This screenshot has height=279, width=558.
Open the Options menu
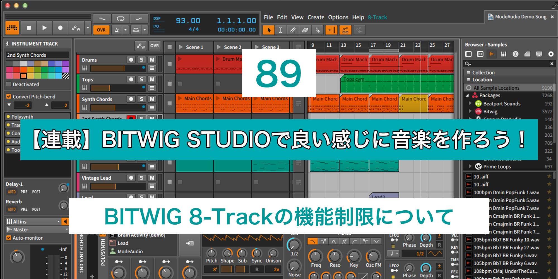(338, 17)
